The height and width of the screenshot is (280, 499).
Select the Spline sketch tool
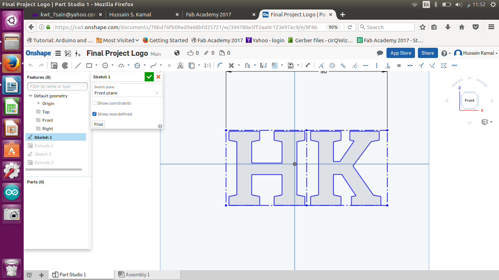coord(153,66)
